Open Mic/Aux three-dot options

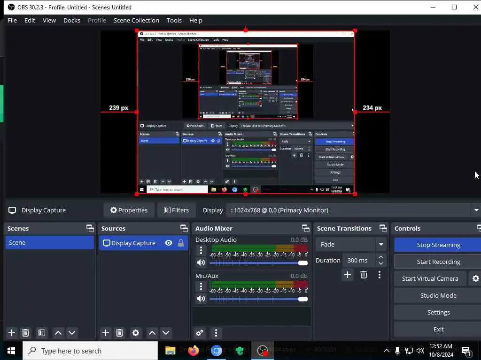(201, 286)
